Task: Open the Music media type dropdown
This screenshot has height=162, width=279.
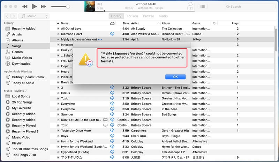Action: (34, 16)
